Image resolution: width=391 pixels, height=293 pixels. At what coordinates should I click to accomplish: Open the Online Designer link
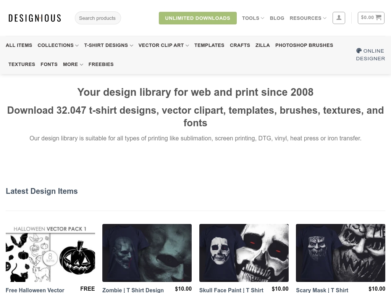pos(370,55)
